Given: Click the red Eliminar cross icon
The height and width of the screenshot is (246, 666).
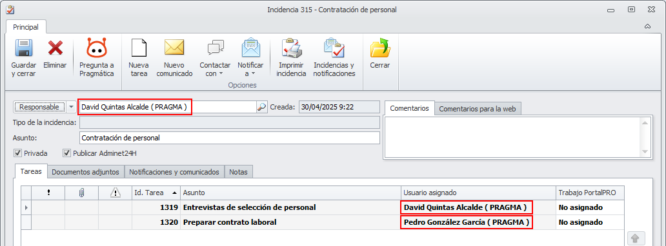Looking at the screenshot, I should 55,48.
